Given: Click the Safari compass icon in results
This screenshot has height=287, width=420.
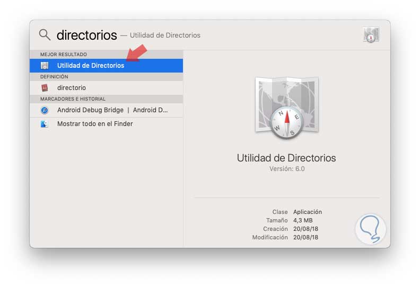Looking at the screenshot, I should (45, 110).
